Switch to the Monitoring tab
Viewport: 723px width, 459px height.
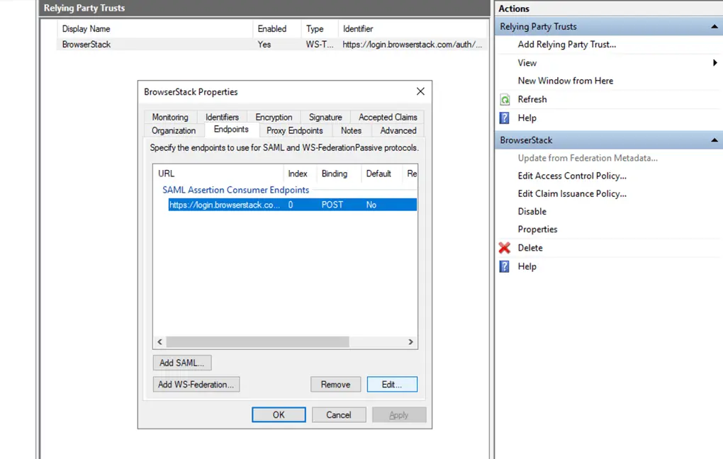[x=170, y=118]
